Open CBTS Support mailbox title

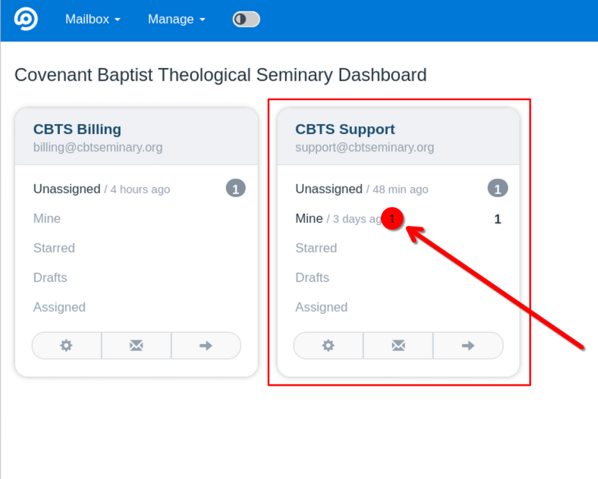[345, 129]
